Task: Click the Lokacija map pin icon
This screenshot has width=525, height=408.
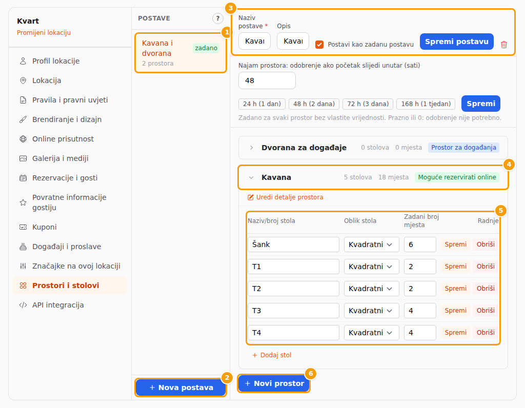Action: pyautogui.click(x=23, y=80)
